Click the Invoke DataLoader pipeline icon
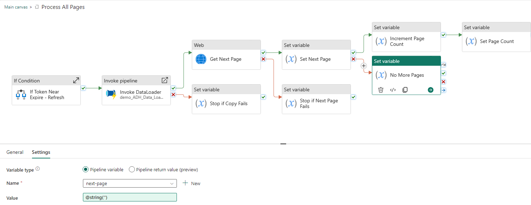 111,95
